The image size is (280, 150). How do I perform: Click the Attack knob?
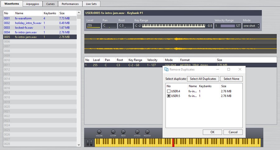137,132
